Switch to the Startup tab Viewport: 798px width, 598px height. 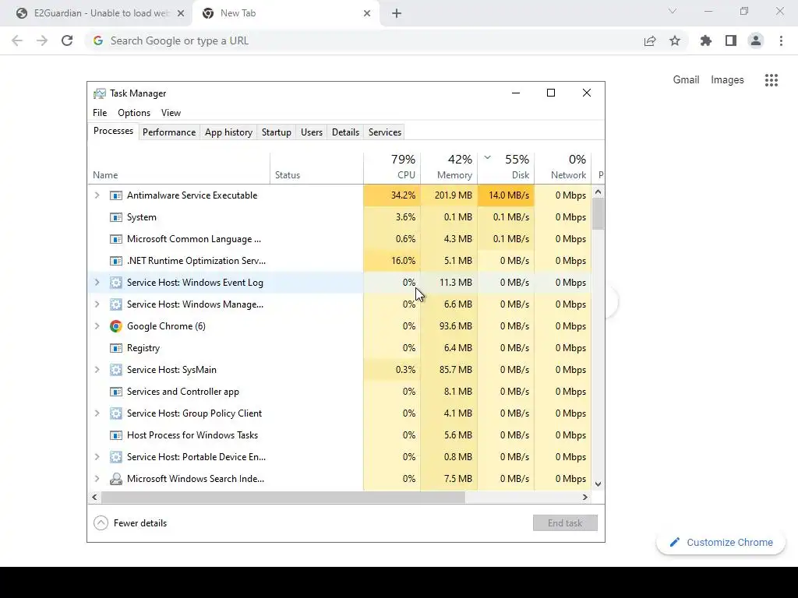277,132
